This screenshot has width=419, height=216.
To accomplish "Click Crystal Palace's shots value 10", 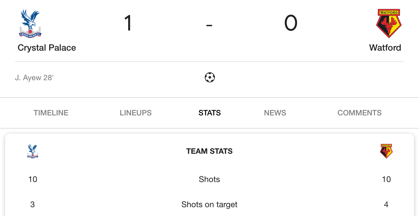I will click(x=33, y=179).
